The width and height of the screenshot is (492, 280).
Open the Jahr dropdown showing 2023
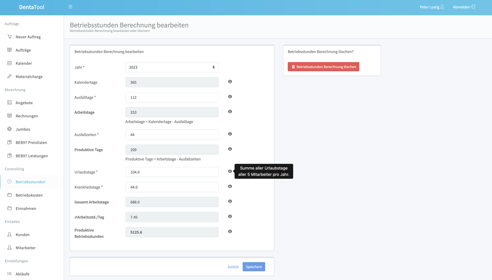(x=172, y=67)
